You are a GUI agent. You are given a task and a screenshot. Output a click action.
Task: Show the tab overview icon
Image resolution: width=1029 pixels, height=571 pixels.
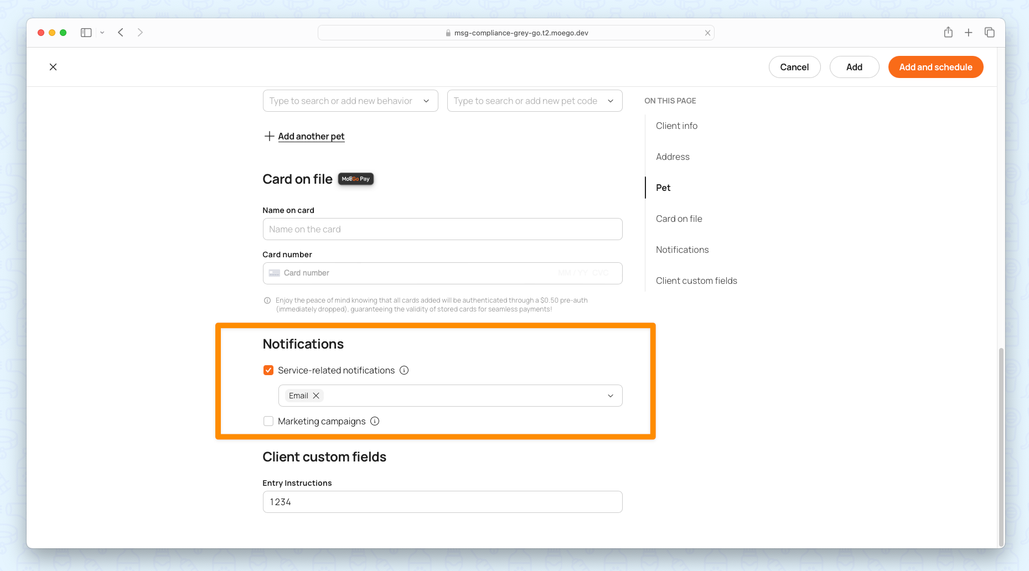point(989,33)
